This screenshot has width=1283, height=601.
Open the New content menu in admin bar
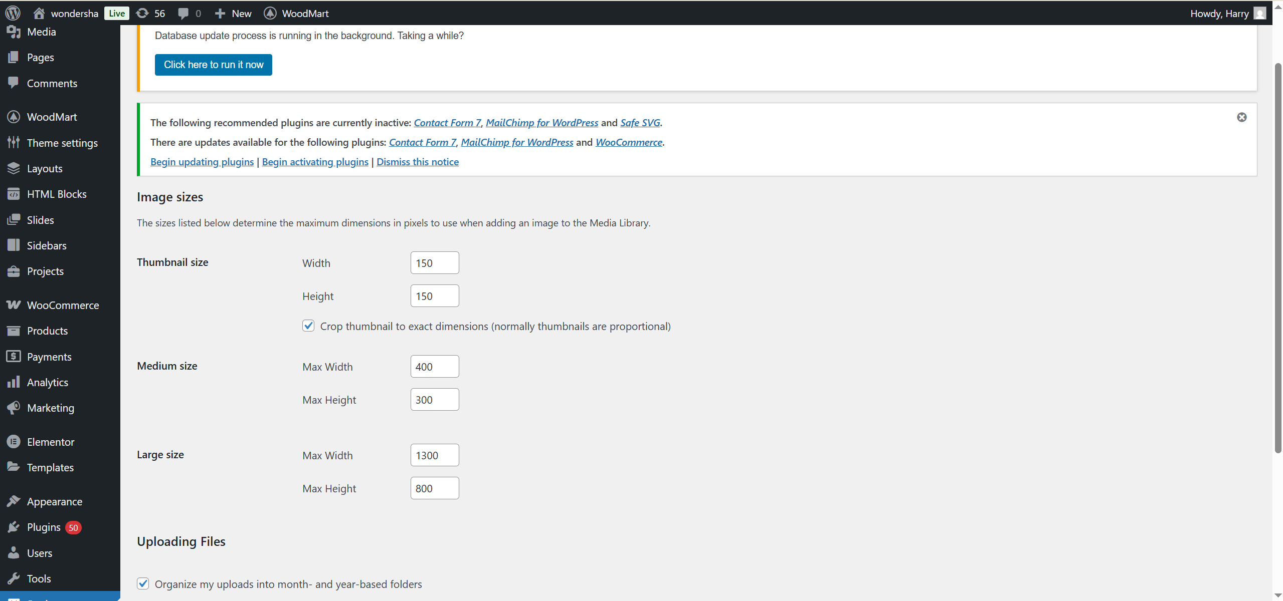232,13
